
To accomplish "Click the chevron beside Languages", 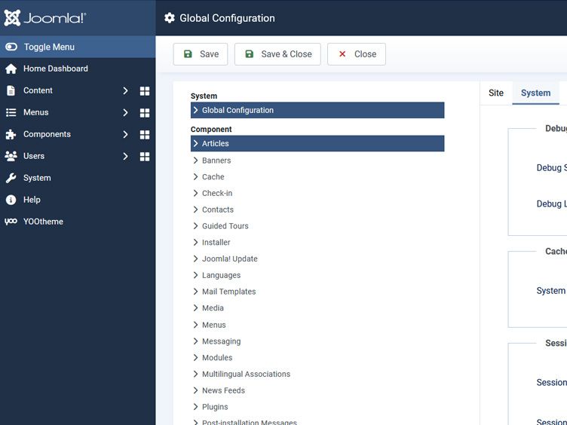I will (x=195, y=275).
